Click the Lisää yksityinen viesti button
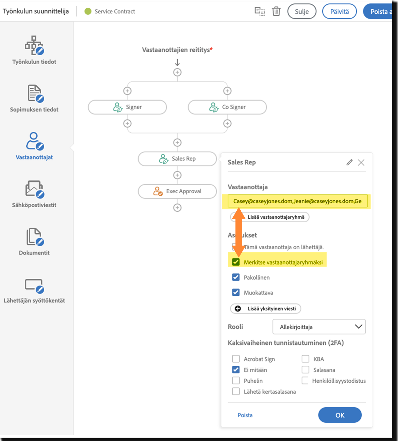The image size is (398, 441). (x=266, y=309)
